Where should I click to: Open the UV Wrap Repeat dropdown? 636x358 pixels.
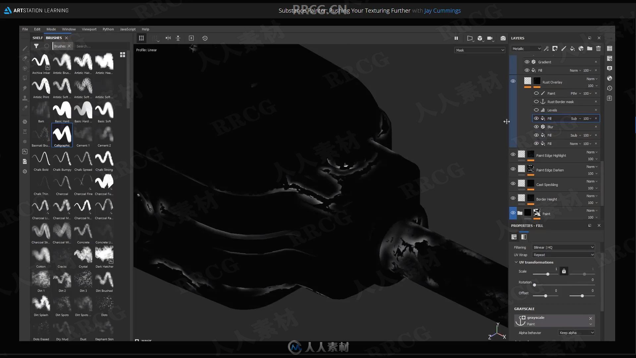pyautogui.click(x=563, y=255)
